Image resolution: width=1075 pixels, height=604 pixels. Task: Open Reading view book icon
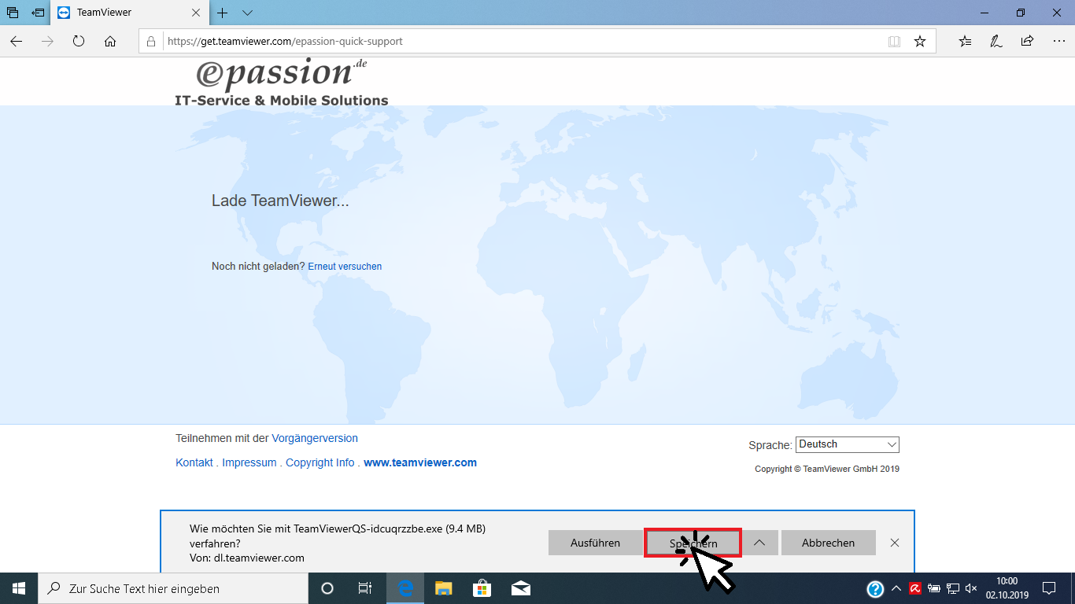[894, 41]
